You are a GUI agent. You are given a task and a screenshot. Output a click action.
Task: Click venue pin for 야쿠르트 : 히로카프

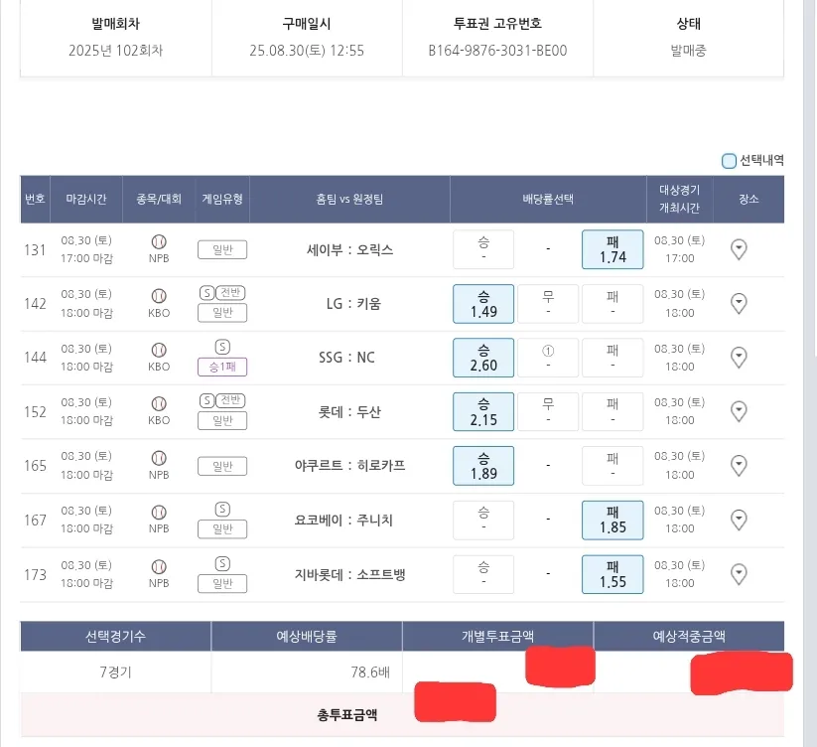[739, 466]
